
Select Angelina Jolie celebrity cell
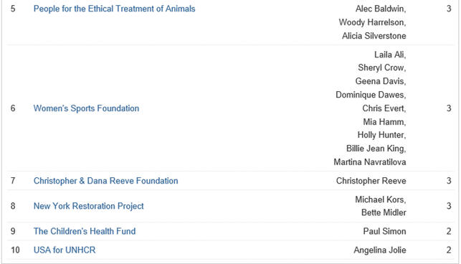[380, 250]
